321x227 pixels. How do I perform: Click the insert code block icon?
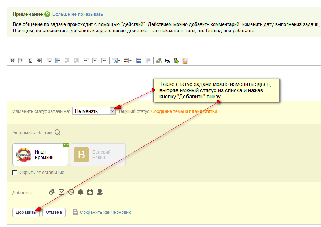(x=167, y=61)
